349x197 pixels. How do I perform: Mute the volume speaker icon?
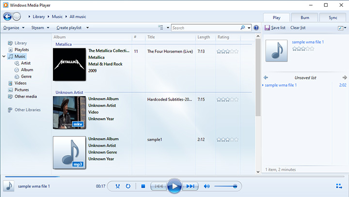pyautogui.click(x=206, y=186)
